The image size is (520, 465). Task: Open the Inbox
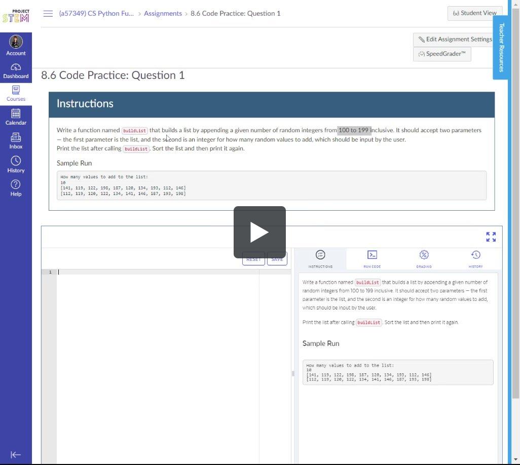point(16,141)
